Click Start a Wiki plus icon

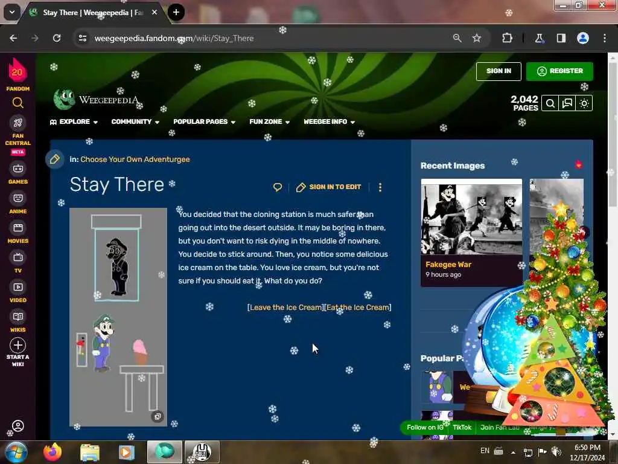18,345
